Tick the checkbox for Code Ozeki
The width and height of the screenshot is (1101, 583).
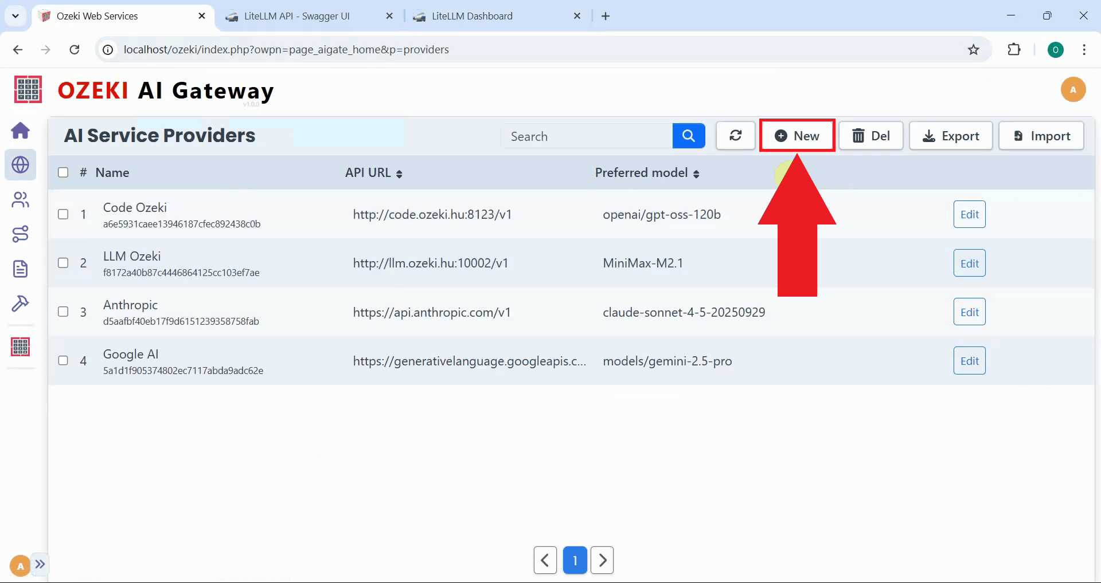point(63,214)
